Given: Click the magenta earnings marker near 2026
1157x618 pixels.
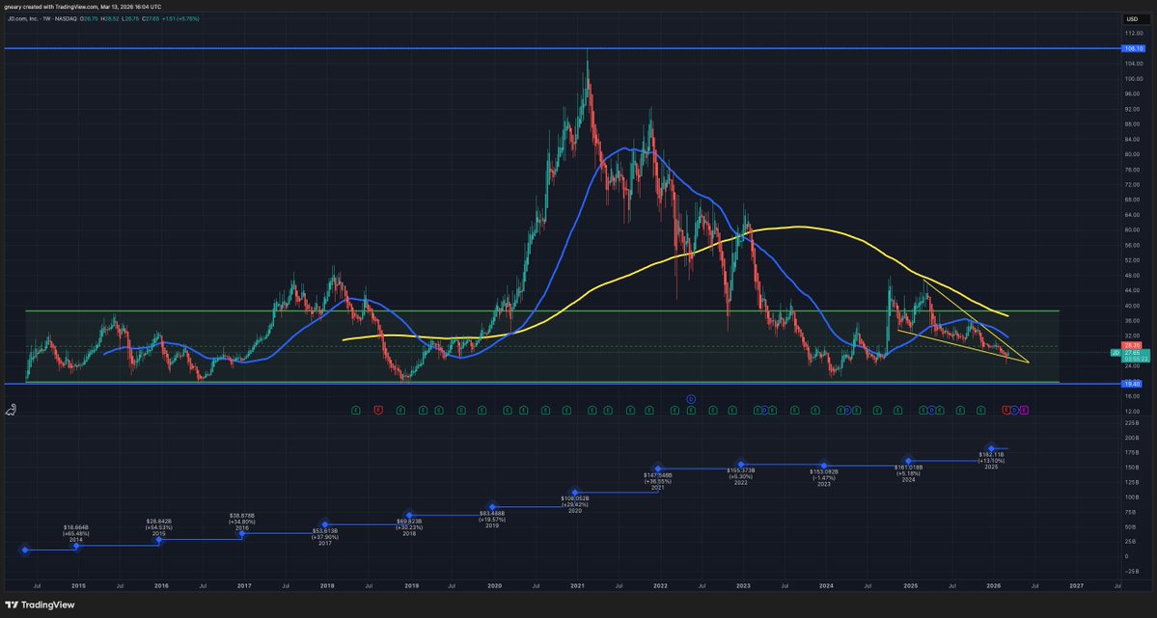Looking at the screenshot, I should (x=1024, y=410).
